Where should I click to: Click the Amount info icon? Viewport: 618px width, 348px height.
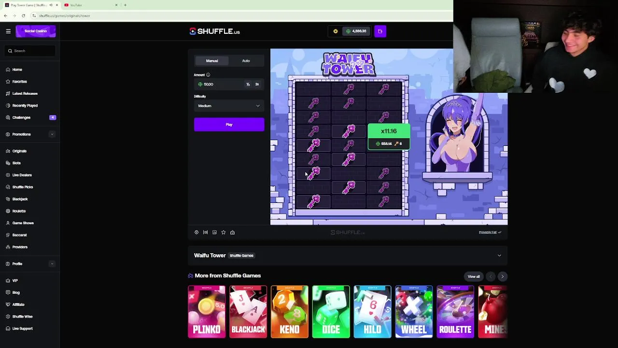[x=208, y=75]
